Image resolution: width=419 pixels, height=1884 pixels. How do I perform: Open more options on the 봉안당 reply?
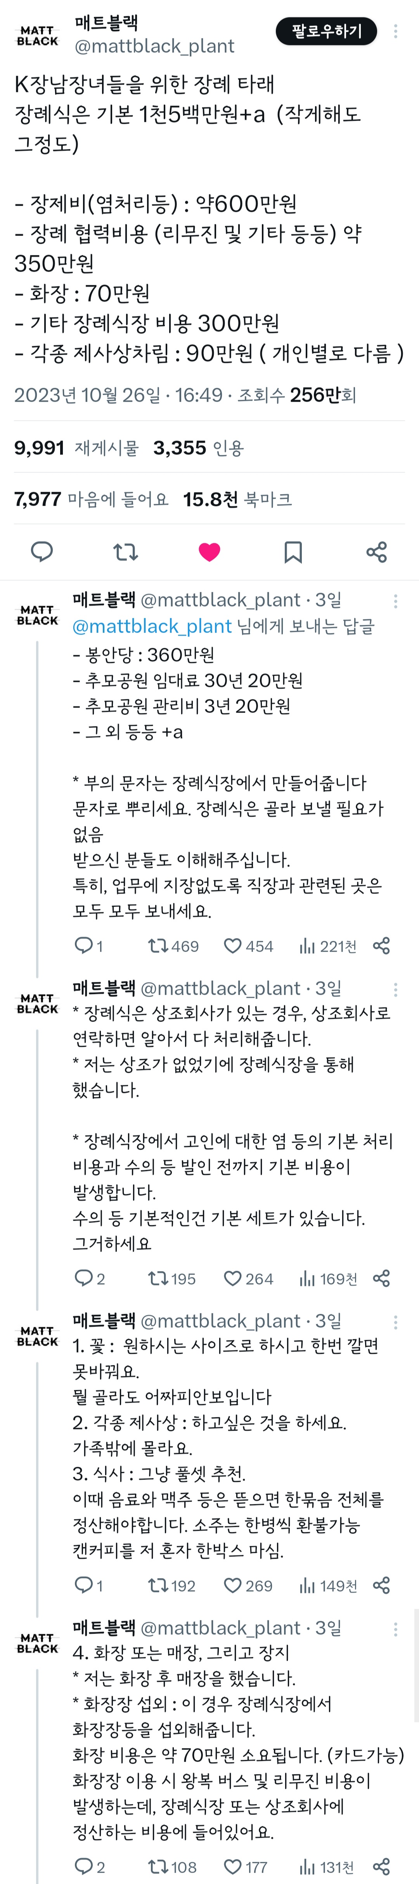point(396,601)
